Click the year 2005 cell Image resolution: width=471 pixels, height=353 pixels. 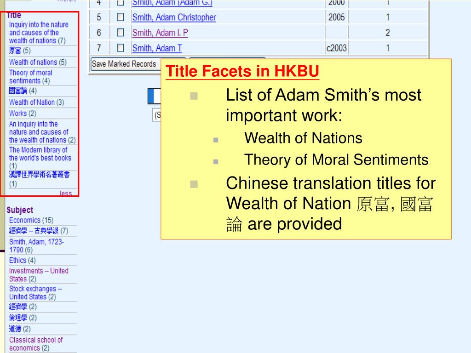(336, 17)
